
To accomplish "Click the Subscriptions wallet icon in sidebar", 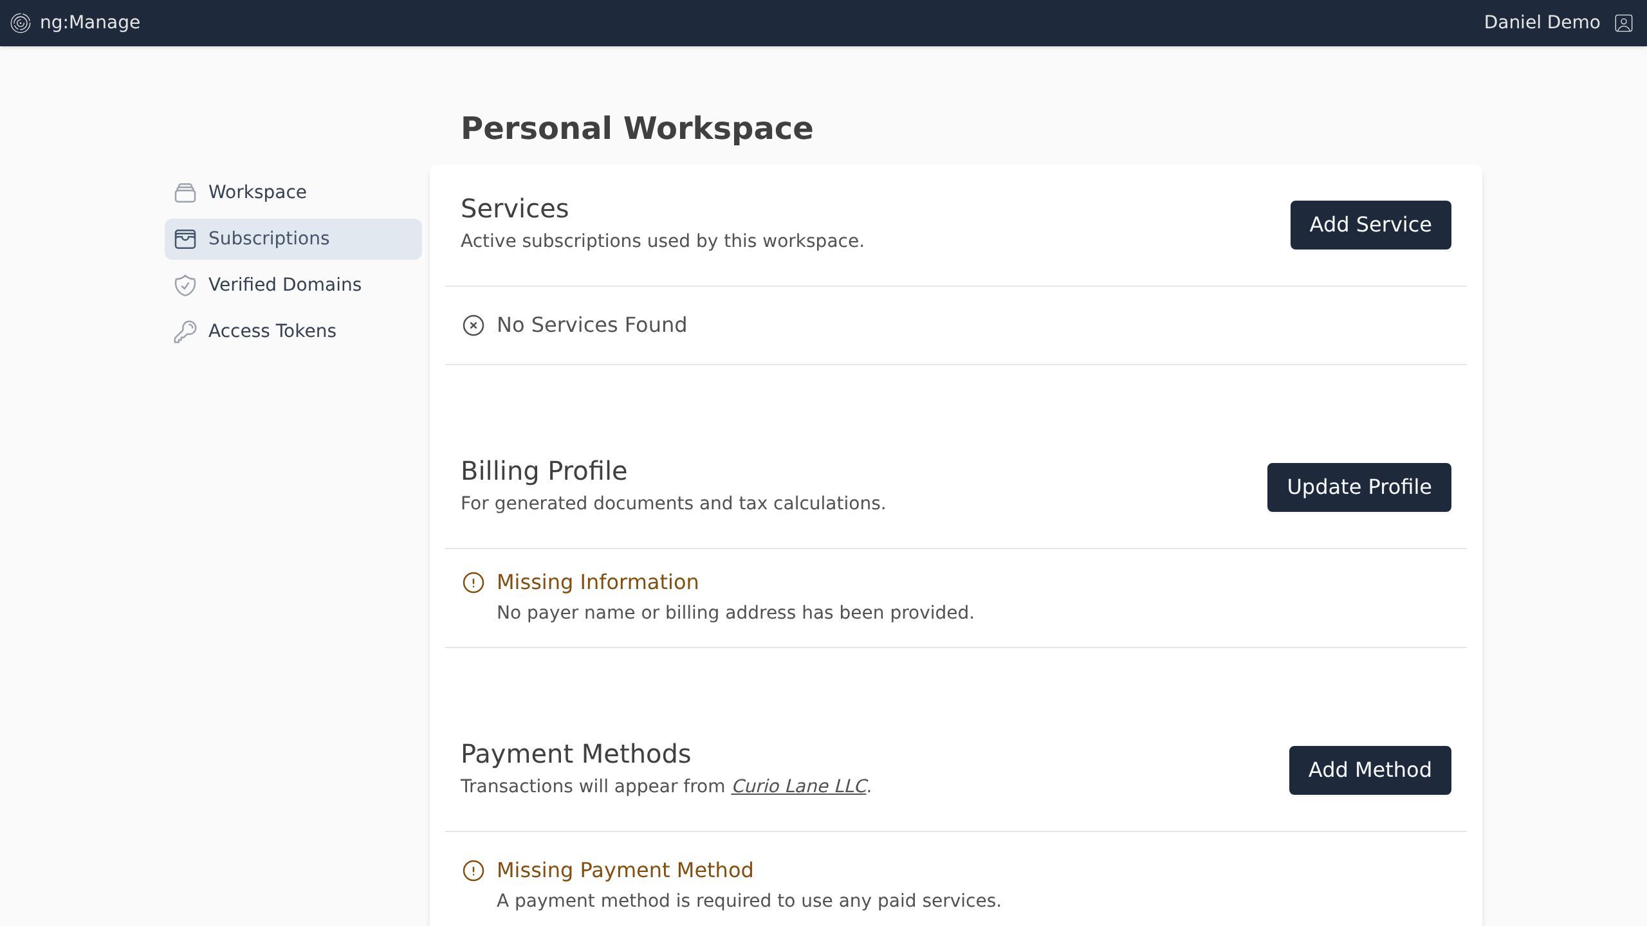I will 185,239.
